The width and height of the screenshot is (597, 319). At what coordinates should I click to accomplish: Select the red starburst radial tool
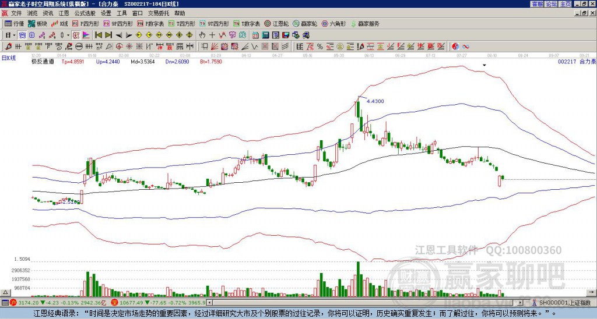[129, 47]
